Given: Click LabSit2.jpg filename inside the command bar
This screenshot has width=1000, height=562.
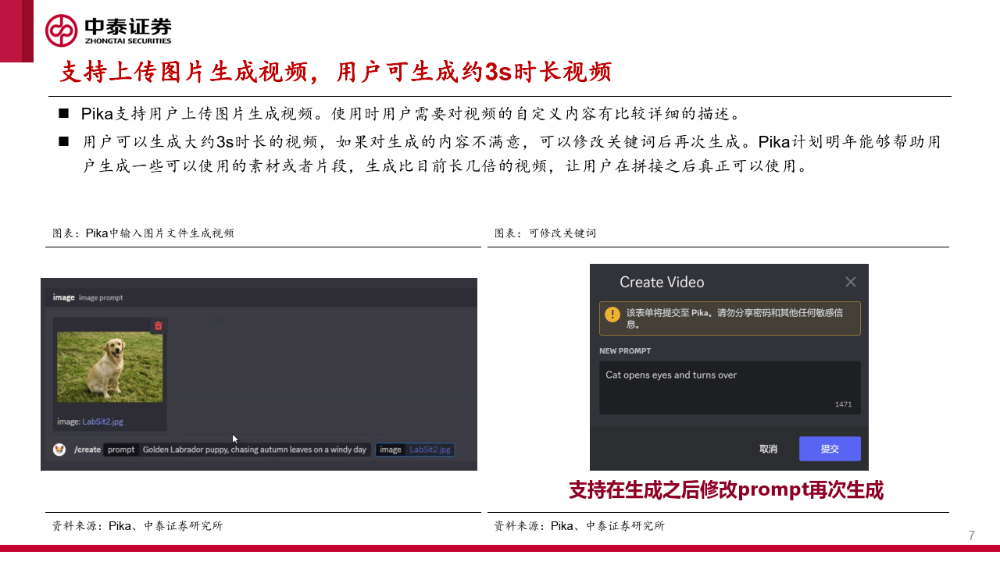Looking at the screenshot, I should click(430, 450).
